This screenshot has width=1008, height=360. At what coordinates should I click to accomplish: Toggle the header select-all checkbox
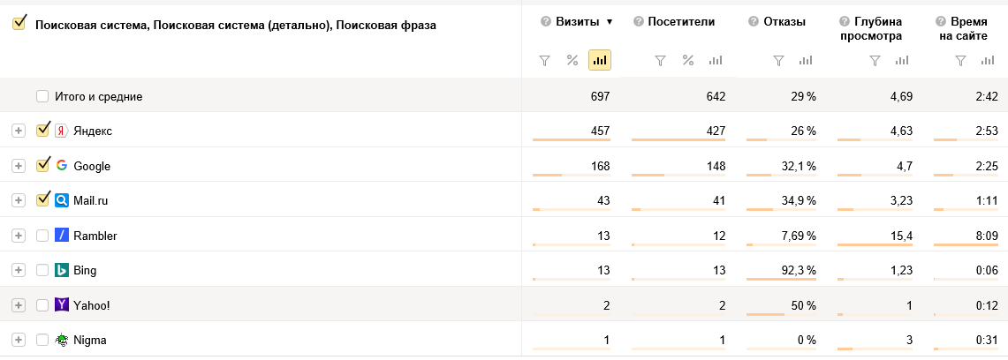click(x=19, y=25)
